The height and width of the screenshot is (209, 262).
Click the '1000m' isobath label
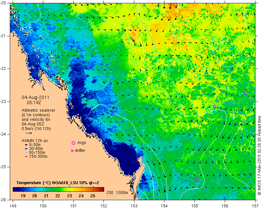(x=122, y=193)
